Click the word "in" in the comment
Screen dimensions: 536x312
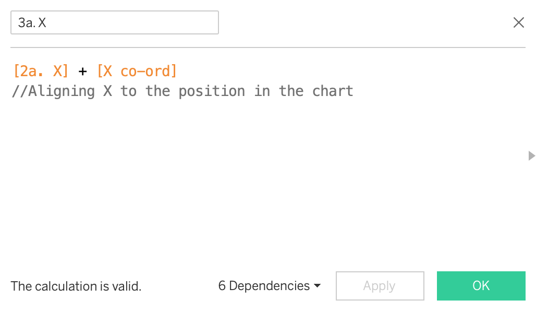point(262,91)
